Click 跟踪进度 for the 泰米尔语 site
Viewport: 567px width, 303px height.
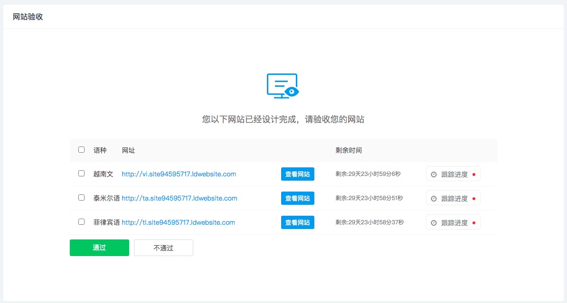click(453, 198)
